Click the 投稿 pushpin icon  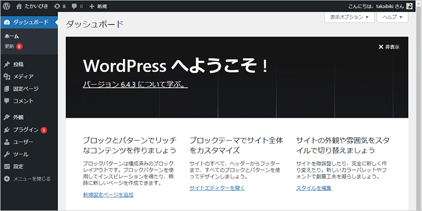pos(7,64)
